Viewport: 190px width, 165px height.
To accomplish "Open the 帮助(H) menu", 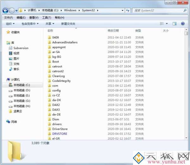I will (x=60, y=18).
